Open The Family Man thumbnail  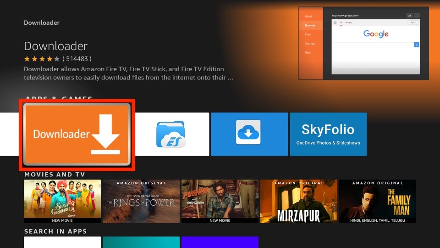coord(378,201)
